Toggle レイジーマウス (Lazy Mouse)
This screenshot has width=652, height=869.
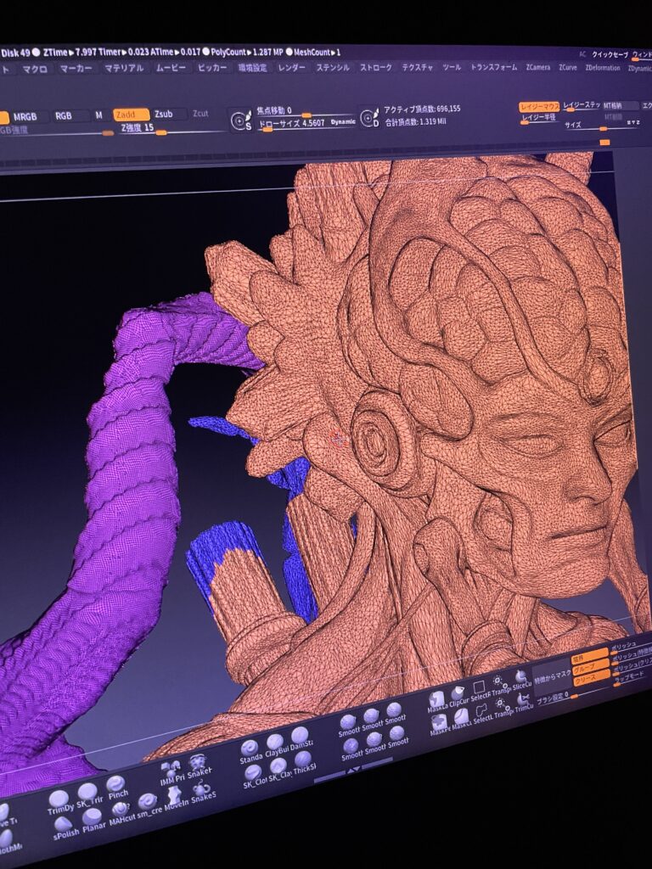click(x=539, y=107)
